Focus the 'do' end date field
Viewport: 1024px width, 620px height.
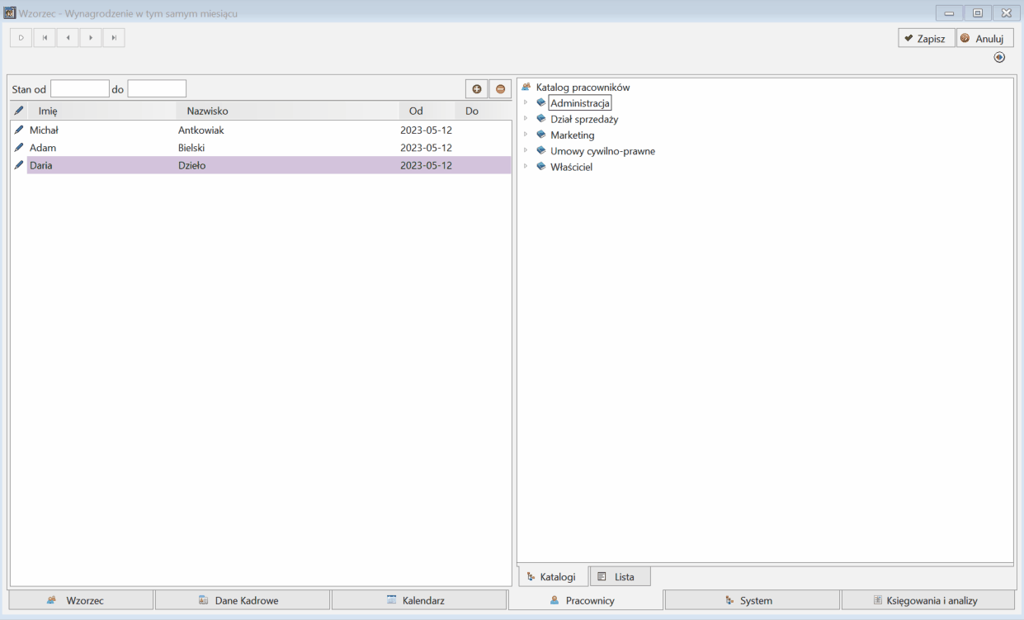click(x=157, y=88)
